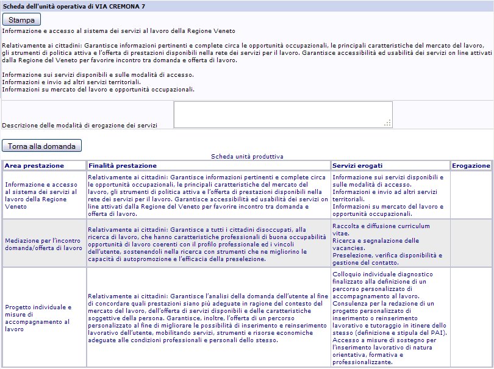Click the empty Erogazione cell in the Mediazione row
The height and width of the screenshot is (369, 494).
click(471, 244)
